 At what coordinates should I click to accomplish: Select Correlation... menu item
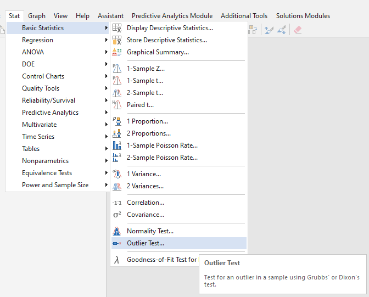(179, 203)
